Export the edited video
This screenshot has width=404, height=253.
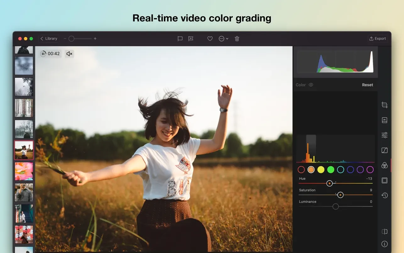coord(378,38)
